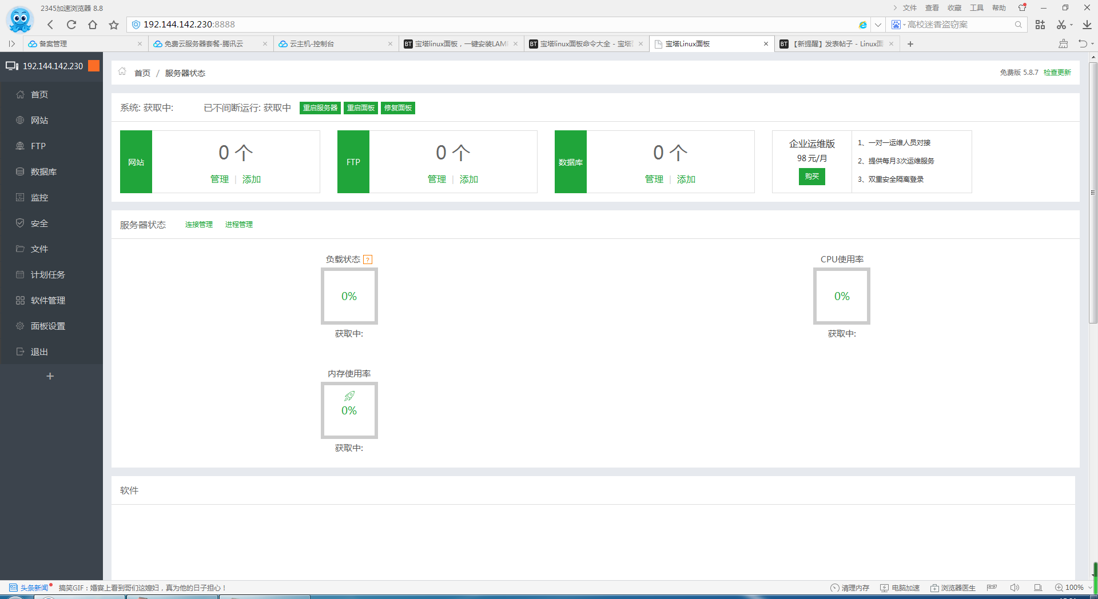Open the 进程管理 link
The height and width of the screenshot is (599, 1098).
pyautogui.click(x=239, y=225)
